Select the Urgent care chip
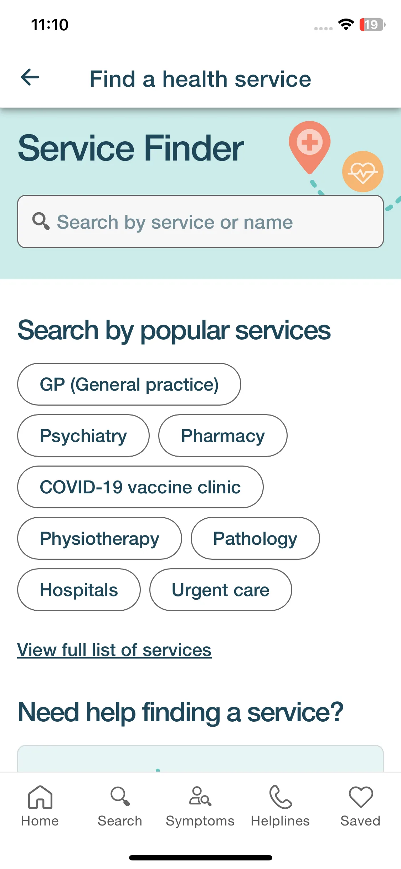Screen dimensions: 401x869 click(x=221, y=590)
